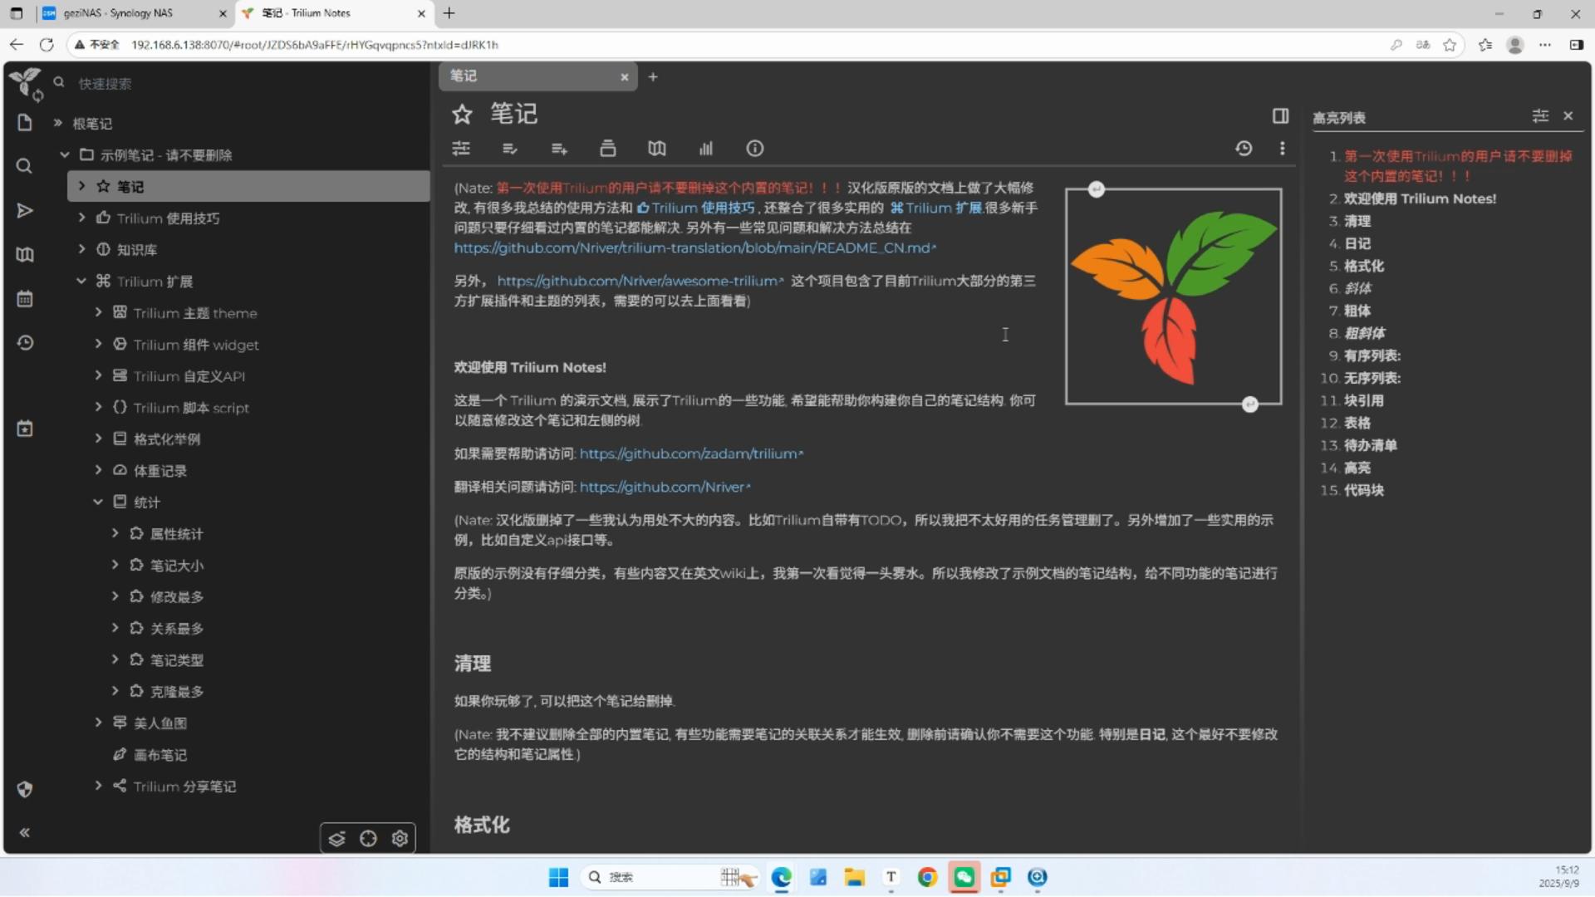
Task: Open the search notes icon in launcher
Action: coord(25,166)
